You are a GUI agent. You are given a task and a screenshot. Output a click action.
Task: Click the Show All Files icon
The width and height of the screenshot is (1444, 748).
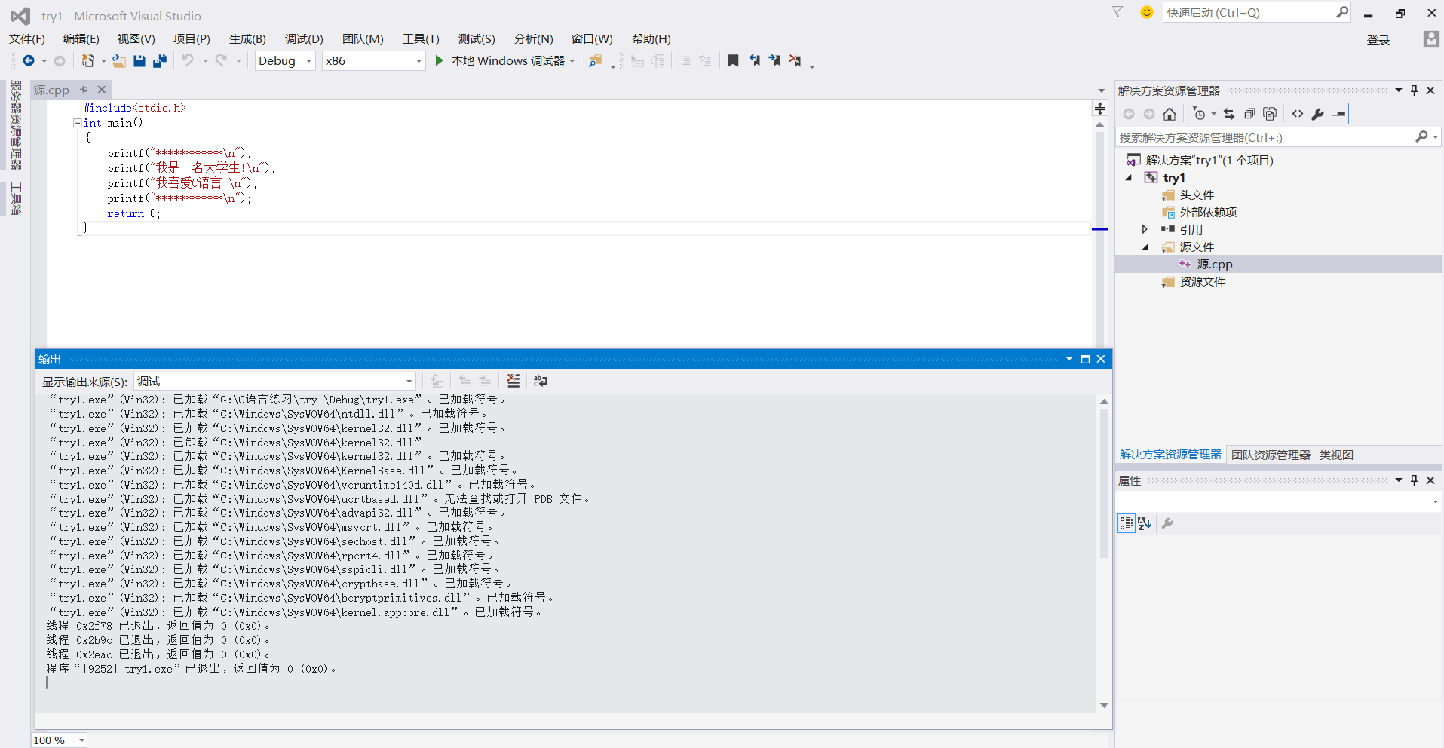pyautogui.click(x=1270, y=114)
